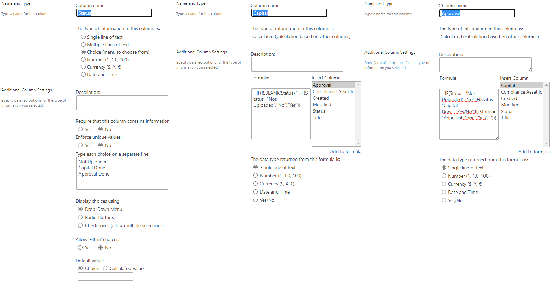This screenshot has height=284, width=552.
Task: Set Capital formula return type to Number
Action: [255, 176]
